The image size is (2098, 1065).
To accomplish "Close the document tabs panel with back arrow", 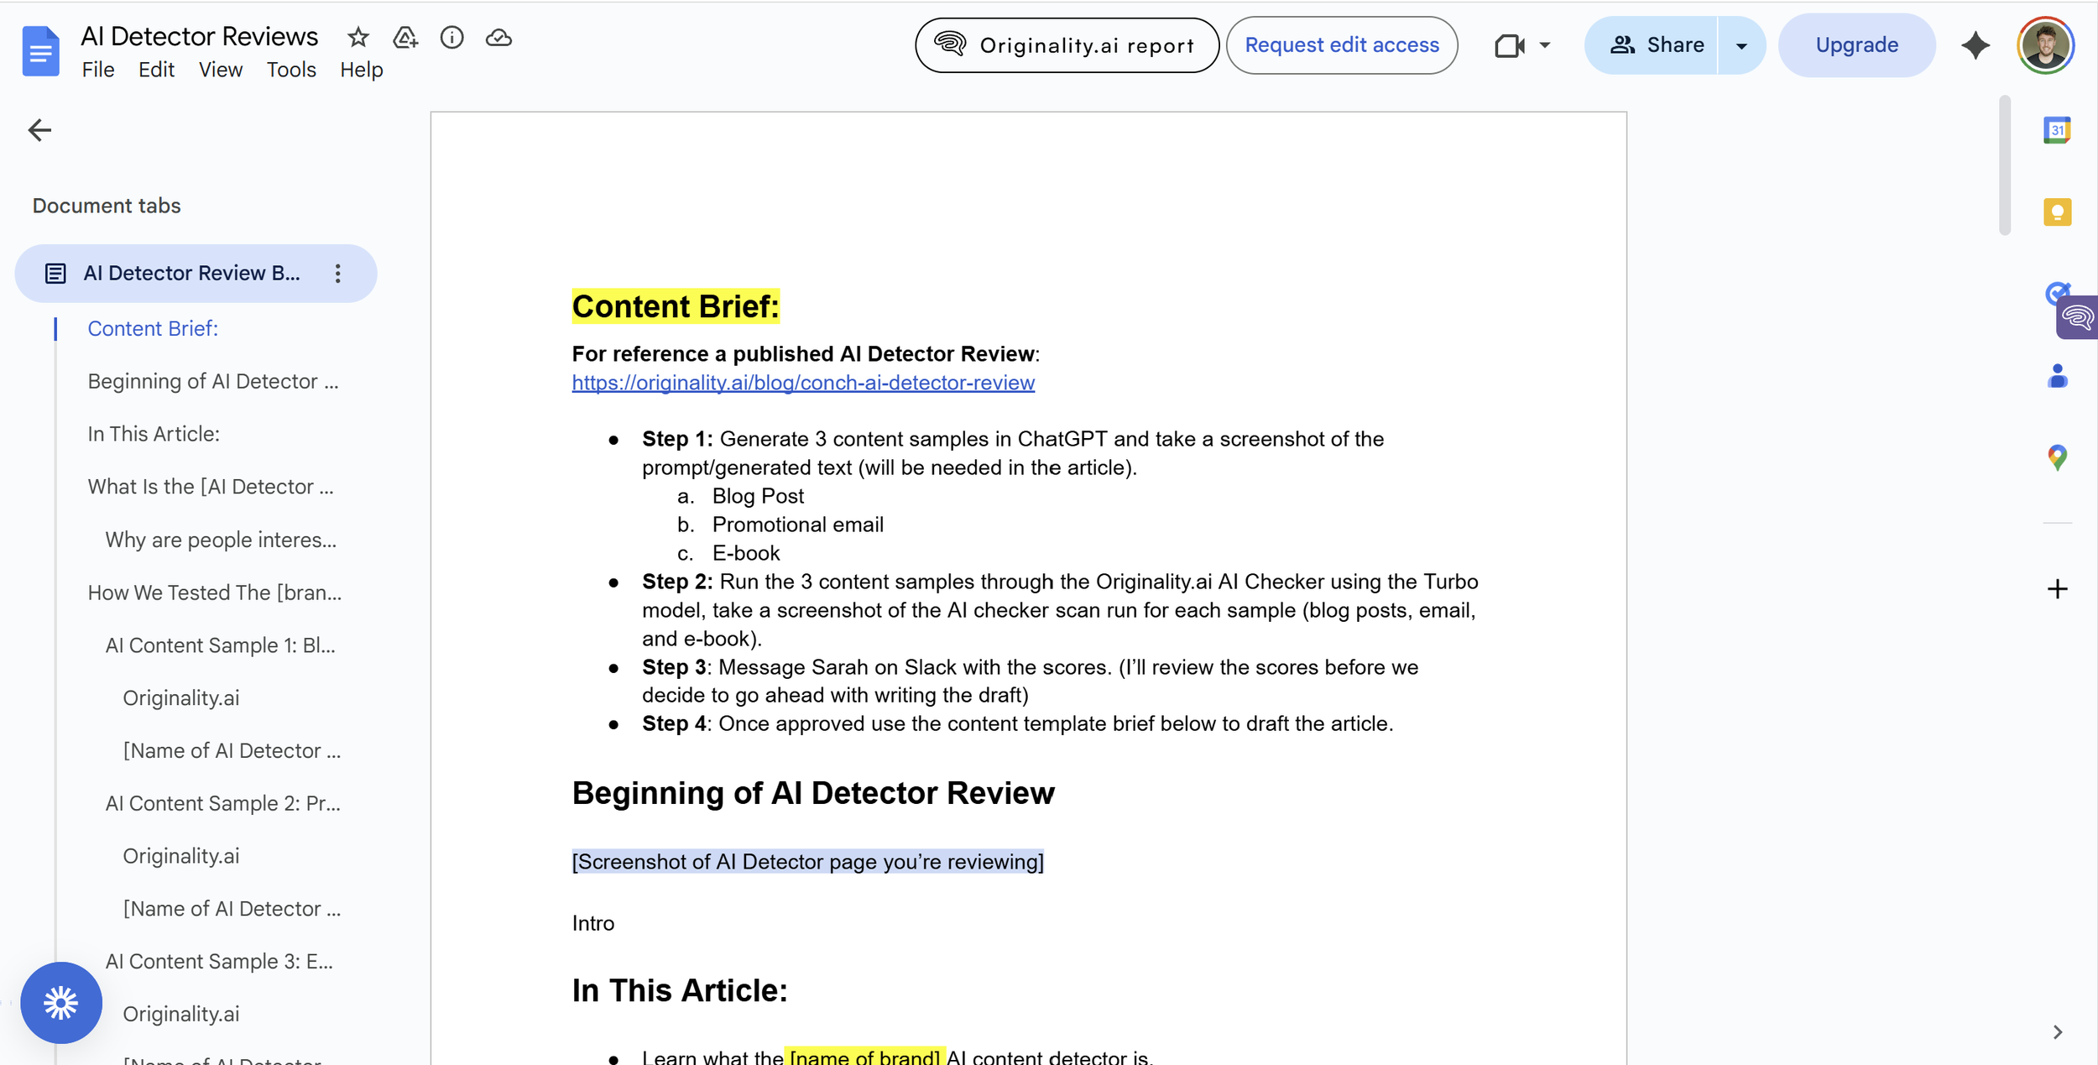I will coord(39,130).
